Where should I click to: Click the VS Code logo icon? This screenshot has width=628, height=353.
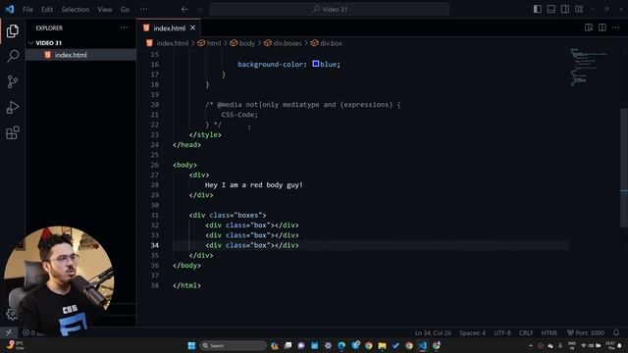(9, 9)
